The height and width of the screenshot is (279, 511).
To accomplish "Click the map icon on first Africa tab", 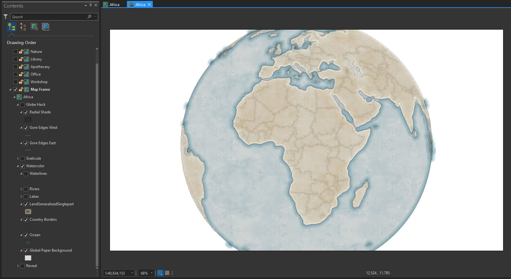I will point(106,4).
